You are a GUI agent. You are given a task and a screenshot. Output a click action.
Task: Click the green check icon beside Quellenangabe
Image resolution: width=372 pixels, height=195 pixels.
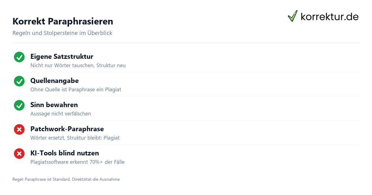coord(19,81)
